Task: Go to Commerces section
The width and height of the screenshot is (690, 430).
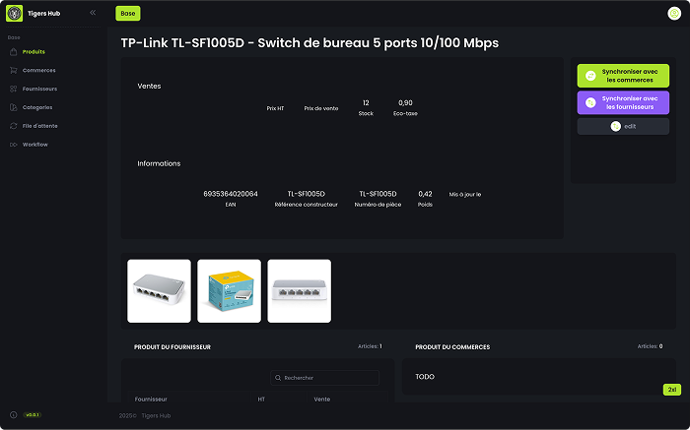Action: coord(39,70)
